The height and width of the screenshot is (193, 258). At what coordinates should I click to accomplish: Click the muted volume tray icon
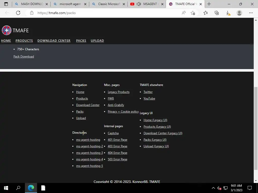point(219,188)
